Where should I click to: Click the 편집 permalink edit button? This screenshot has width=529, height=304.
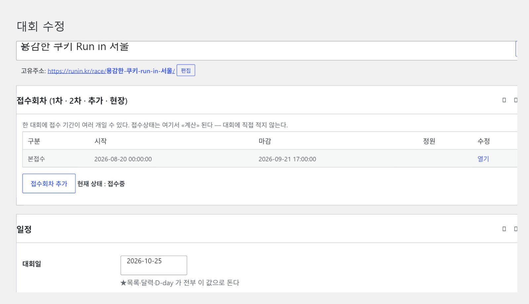[x=186, y=70]
